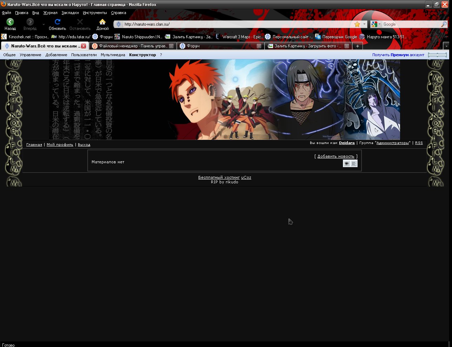Open the Переводчик Google bookmark
Screen dimensions: 452x347
point(336,37)
